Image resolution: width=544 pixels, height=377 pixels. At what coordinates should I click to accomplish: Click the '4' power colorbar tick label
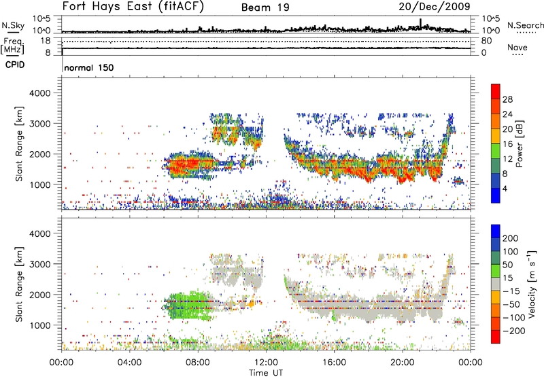coord(505,188)
